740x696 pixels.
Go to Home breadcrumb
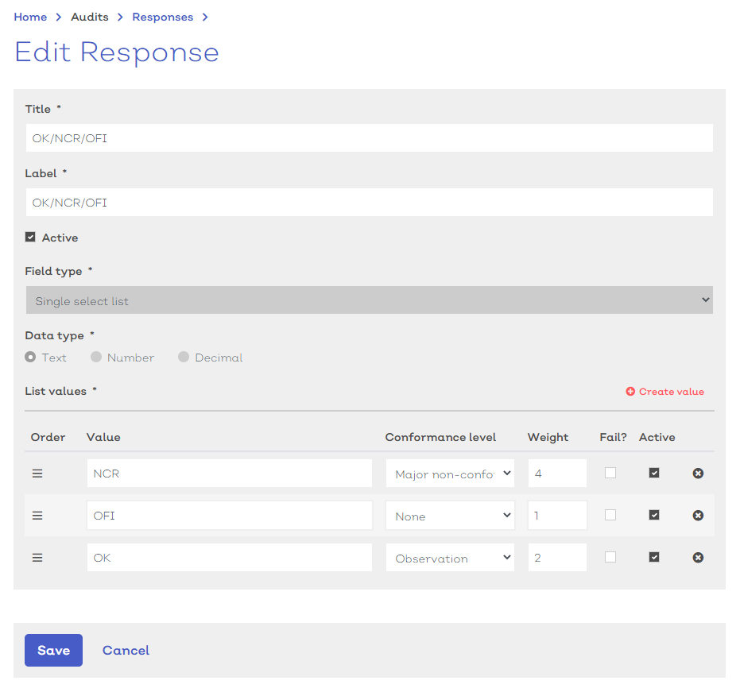coord(30,17)
